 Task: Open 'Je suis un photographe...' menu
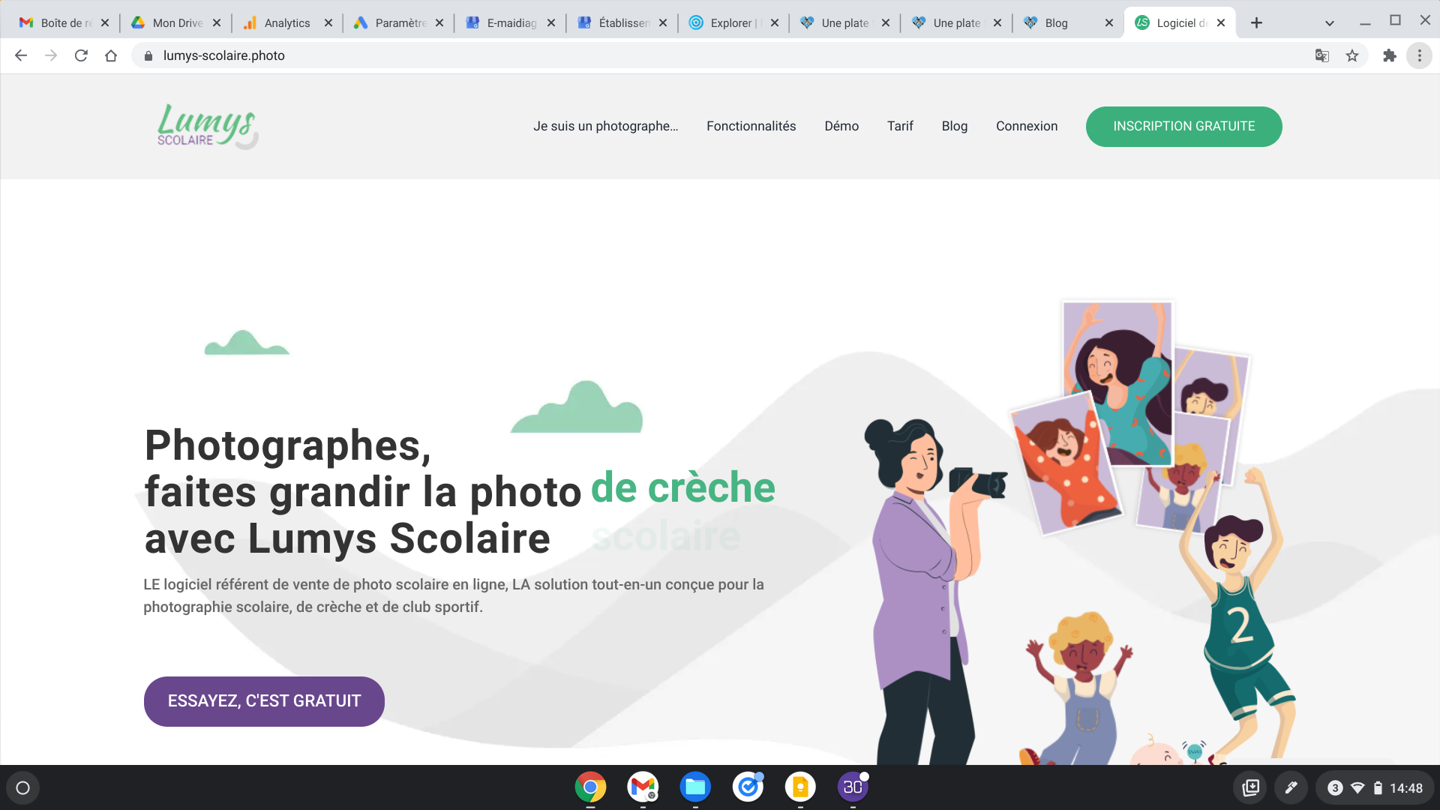605,126
